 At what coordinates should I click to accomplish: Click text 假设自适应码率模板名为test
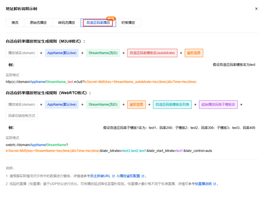point(234,65)
